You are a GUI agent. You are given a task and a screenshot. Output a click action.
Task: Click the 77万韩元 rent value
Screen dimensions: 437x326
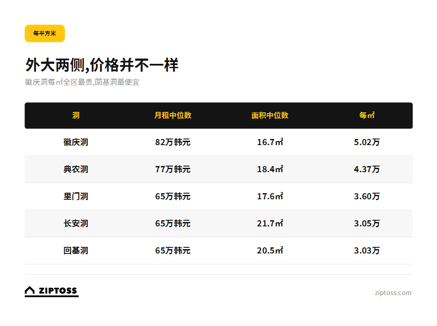point(173,169)
